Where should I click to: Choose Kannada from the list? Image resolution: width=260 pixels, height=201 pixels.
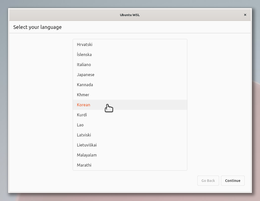(x=130, y=85)
